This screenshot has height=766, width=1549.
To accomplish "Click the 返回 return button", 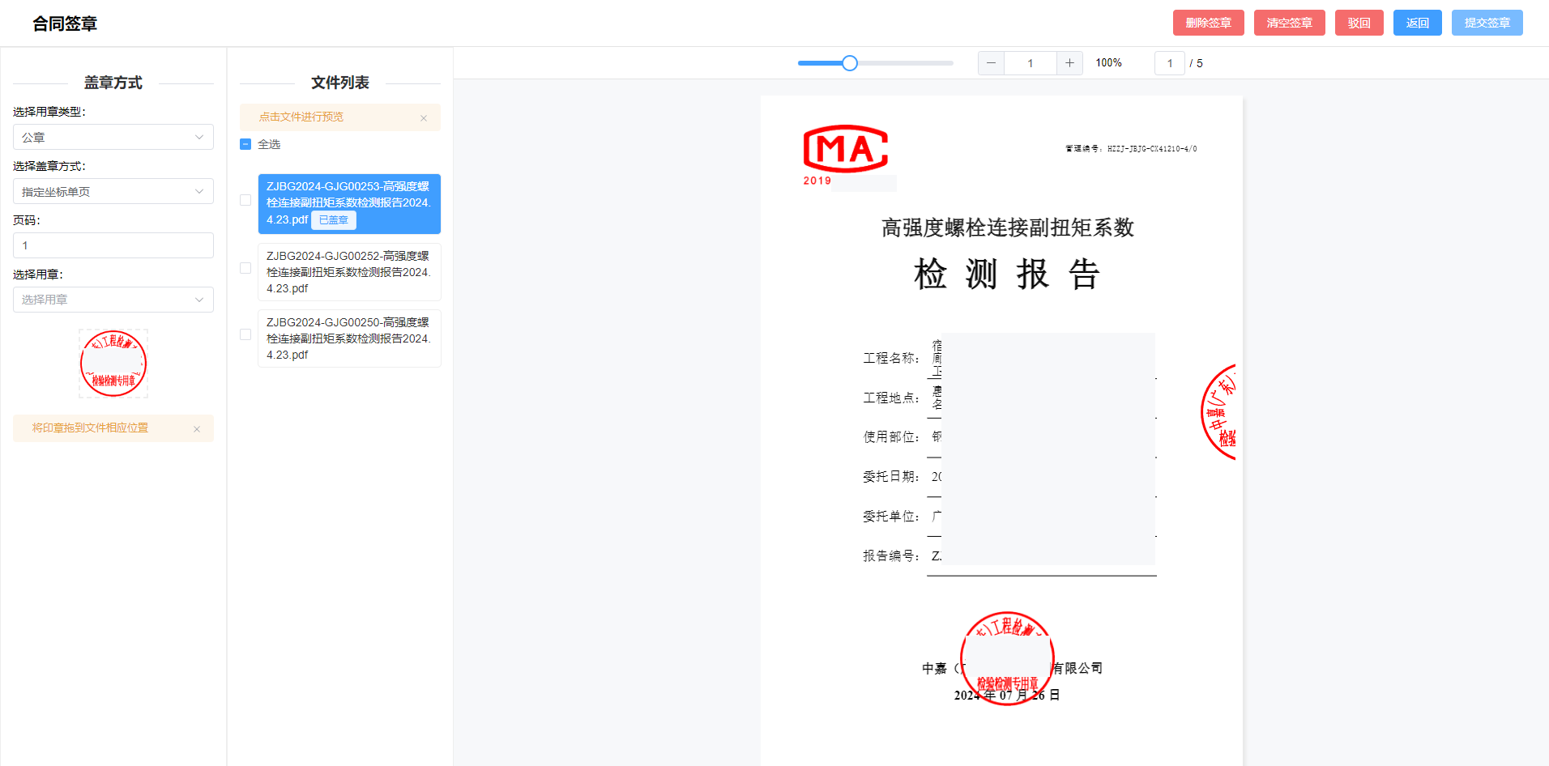I will (x=1417, y=22).
